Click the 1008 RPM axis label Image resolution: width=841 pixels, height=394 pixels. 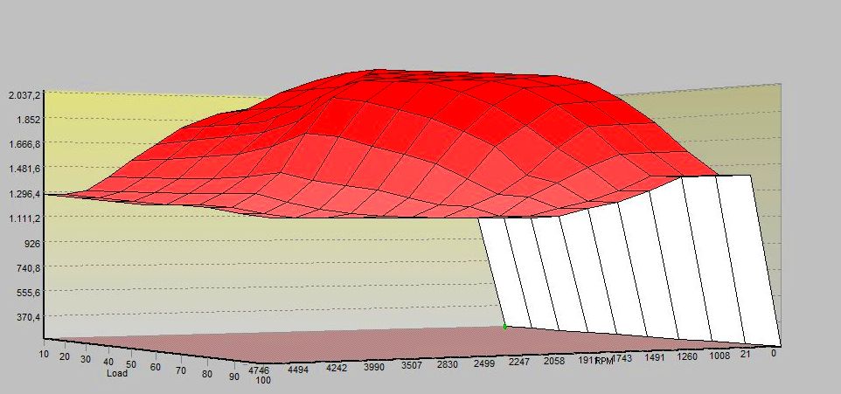pos(719,355)
